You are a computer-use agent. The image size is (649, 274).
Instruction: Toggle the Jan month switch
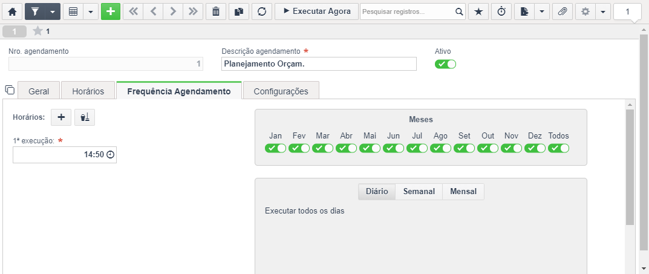click(x=276, y=148)
